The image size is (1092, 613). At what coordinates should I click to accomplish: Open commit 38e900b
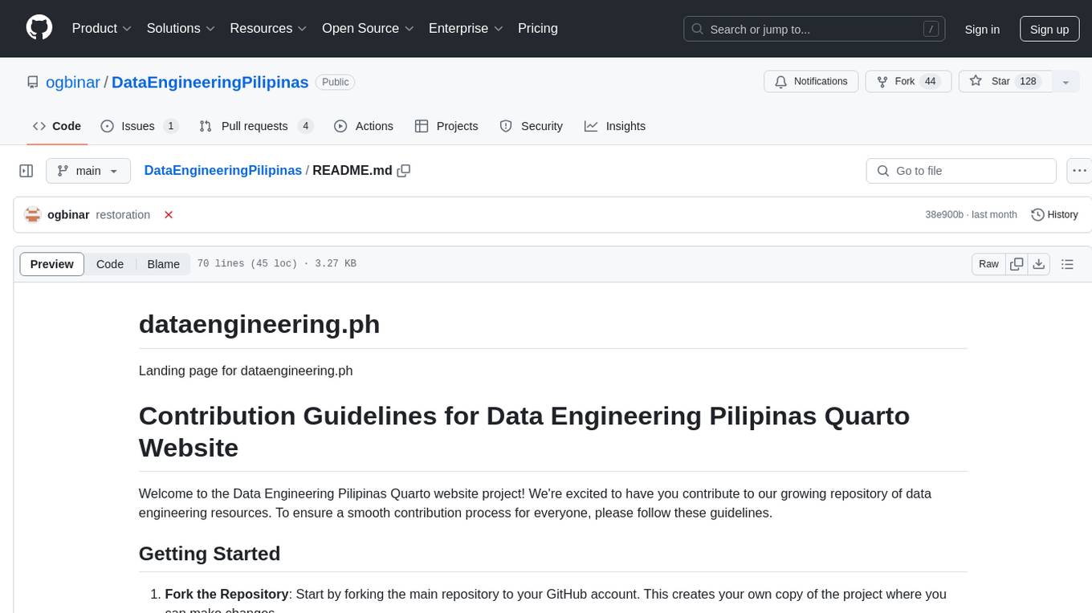pos(944,215)
